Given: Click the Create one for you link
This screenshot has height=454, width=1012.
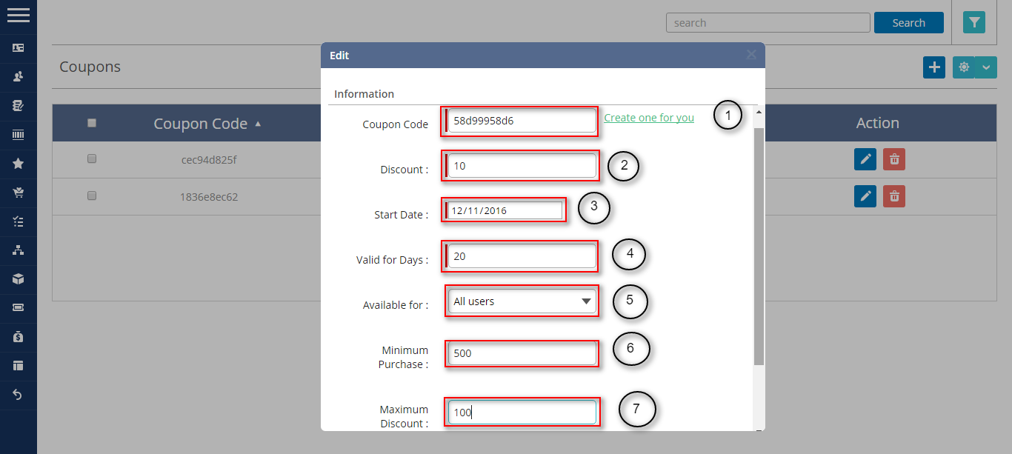Looking at the screenshot, I should (x=649, y=118).
